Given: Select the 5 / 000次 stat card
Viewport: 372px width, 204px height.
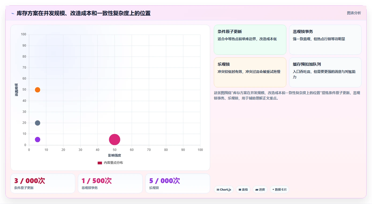Looking at the screenshot, I should tap(178, 183).
